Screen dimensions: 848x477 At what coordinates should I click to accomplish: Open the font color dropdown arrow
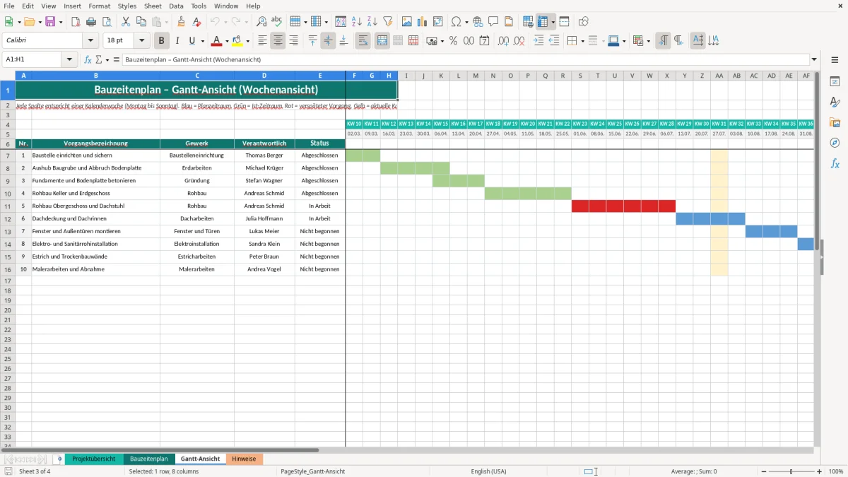227,41
